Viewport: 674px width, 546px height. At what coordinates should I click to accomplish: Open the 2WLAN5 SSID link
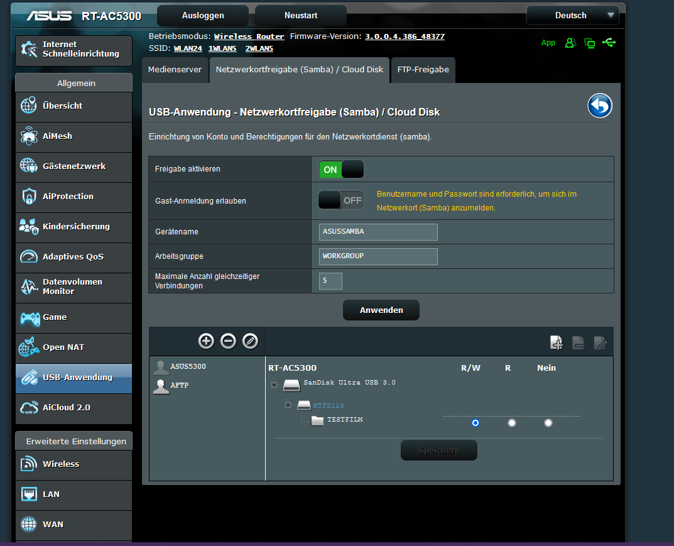(x=259, y=48)
